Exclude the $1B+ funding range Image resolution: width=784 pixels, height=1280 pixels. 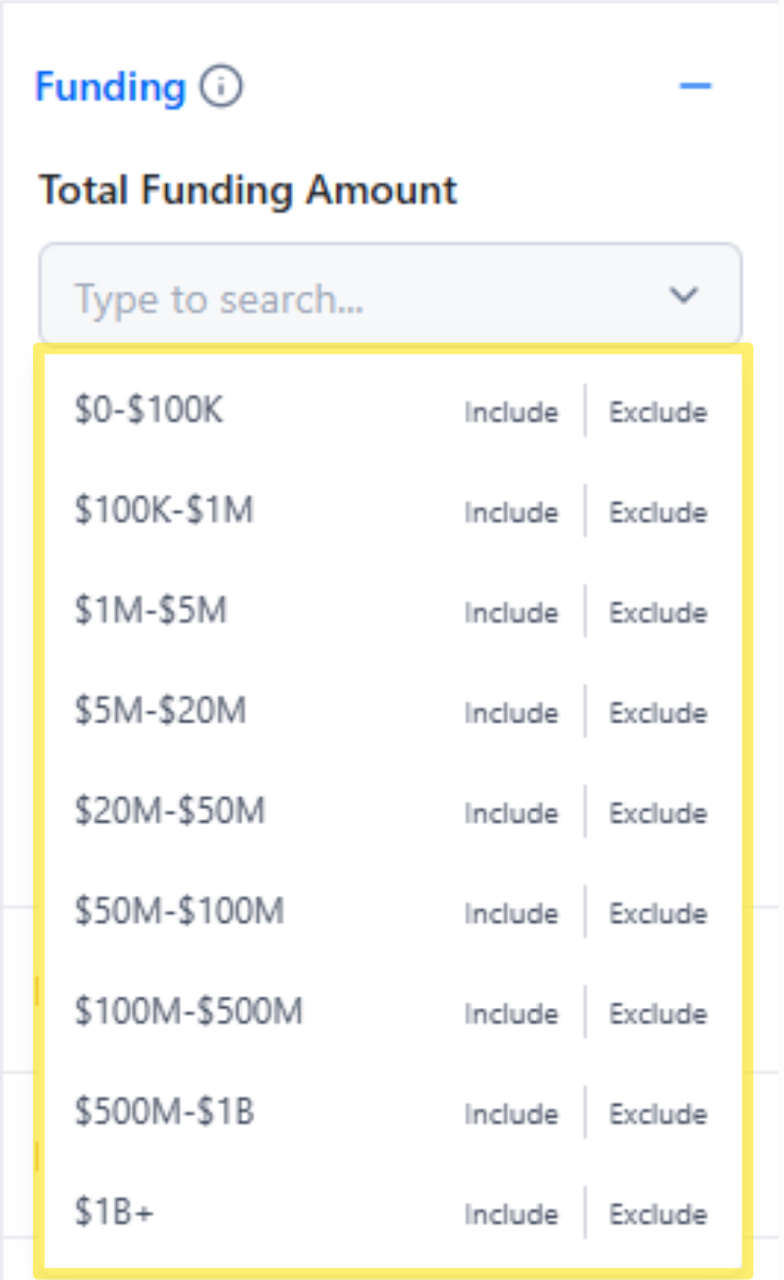pos(658,1213)
